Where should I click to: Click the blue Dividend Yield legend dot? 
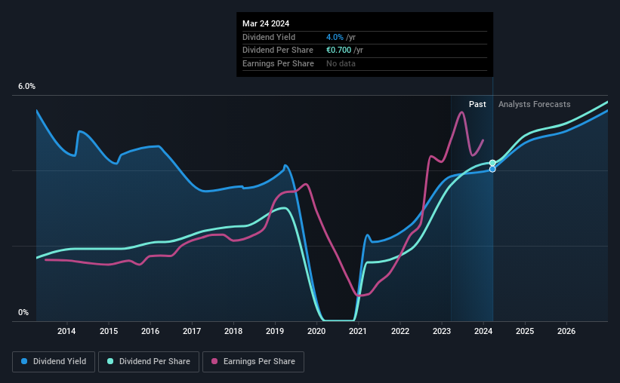(x=24, y=361)
